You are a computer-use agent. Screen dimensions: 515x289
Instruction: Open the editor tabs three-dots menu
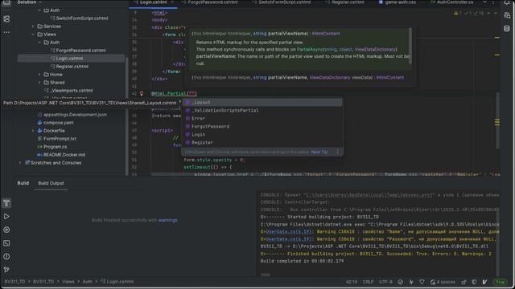(493, 2)
